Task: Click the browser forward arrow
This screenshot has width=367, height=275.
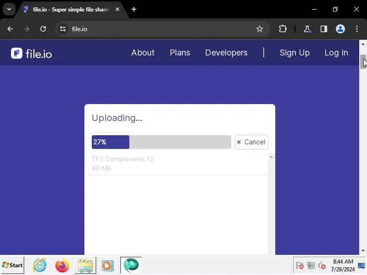Action: click(x=27, y=29)
